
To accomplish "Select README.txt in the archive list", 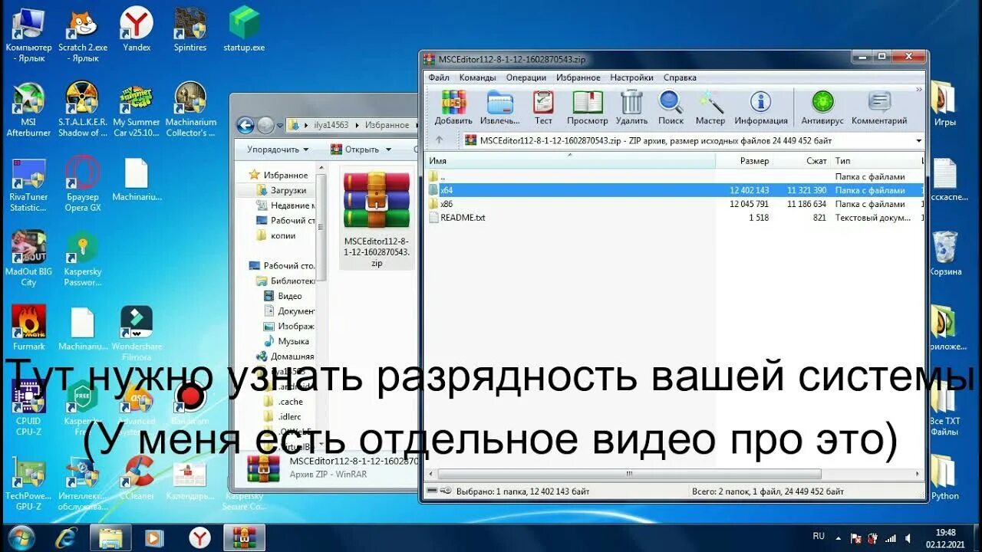I will coord(675,218).
